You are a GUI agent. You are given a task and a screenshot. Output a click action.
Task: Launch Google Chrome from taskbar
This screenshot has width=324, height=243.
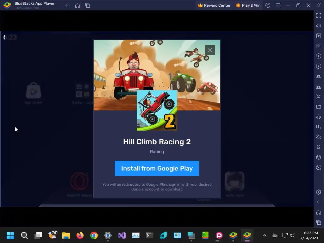coord(94,235)
